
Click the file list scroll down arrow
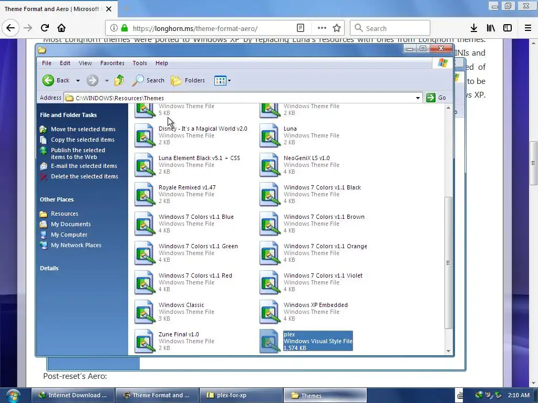pyautogui.click(x=448, y=351)
